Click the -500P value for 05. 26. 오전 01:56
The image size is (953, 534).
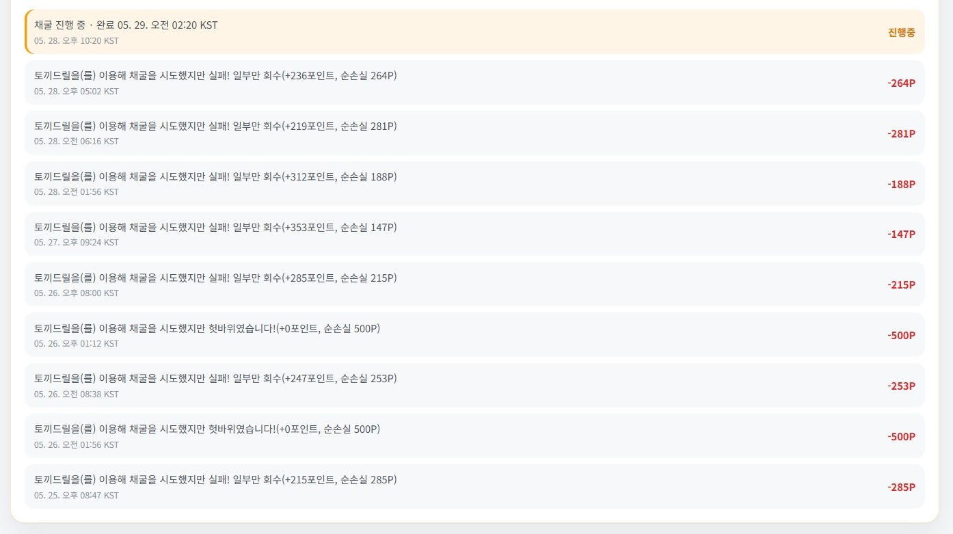point(901,436)
